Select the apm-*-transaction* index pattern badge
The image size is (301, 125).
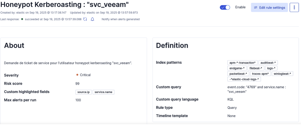pyautogui.click(x=242, y=63)
